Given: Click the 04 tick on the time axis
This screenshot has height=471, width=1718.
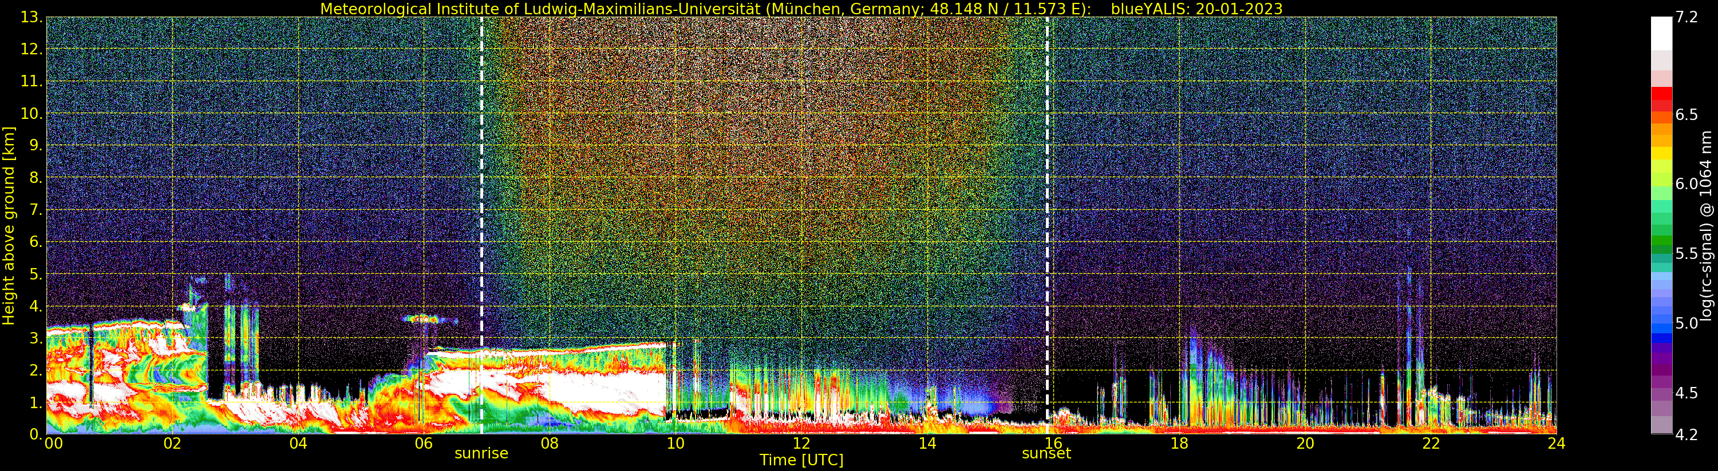Looking at the screenshot, I should [298, 444].
